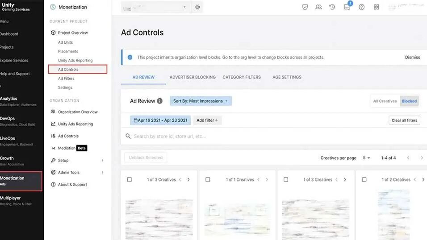The width and height of the screenshot is (427, 240).
Task: Open Ad Filters in sidebar
Action: pyautogui.click(x=66, y=79)
